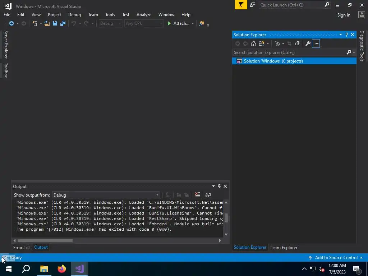
Task: Click 'has exited with code 0' output line
Action: pyautogui.click(x=94, y=230)
